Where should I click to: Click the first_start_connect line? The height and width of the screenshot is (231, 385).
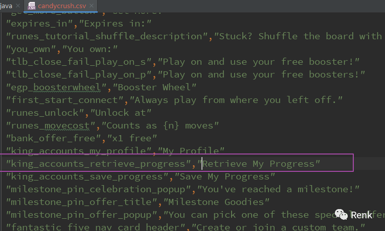point(174,100)
